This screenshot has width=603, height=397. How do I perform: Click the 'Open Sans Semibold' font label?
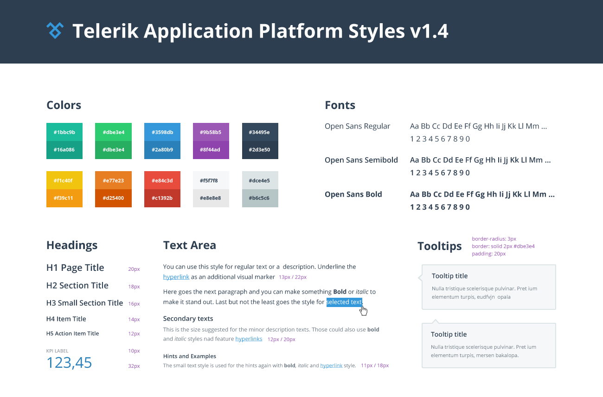tap(361, 160)
